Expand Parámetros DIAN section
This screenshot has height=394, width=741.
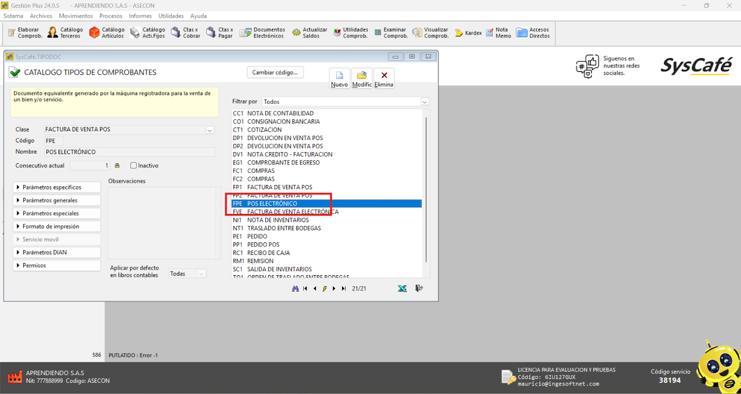[x=57, y=252]
